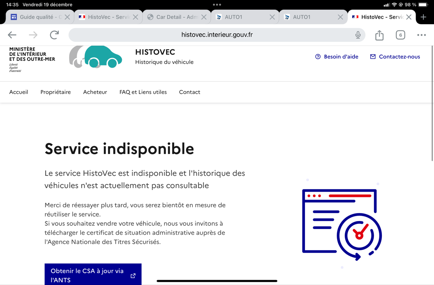Viewport: 434px width, 285px height.
Task: Close the Car Detail tab
Action: (204, 17)
